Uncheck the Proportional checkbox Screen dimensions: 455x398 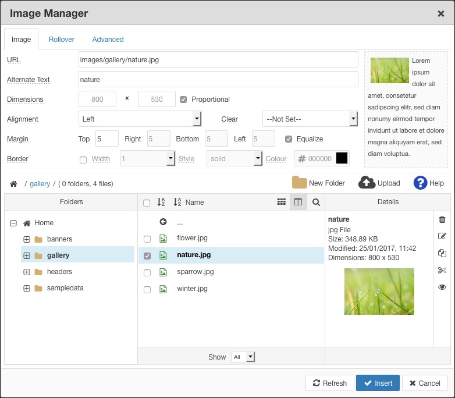tap(183, 99)
